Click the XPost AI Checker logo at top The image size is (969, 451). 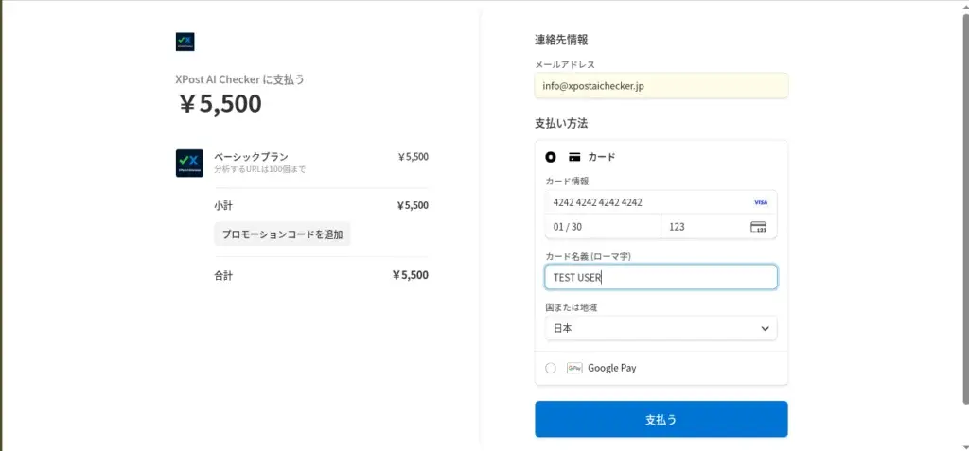185,42
